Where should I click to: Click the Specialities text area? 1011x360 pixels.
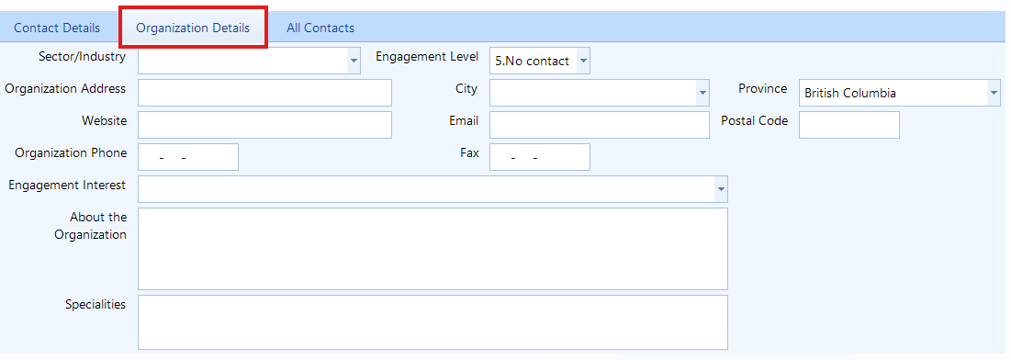pos(432,322)
